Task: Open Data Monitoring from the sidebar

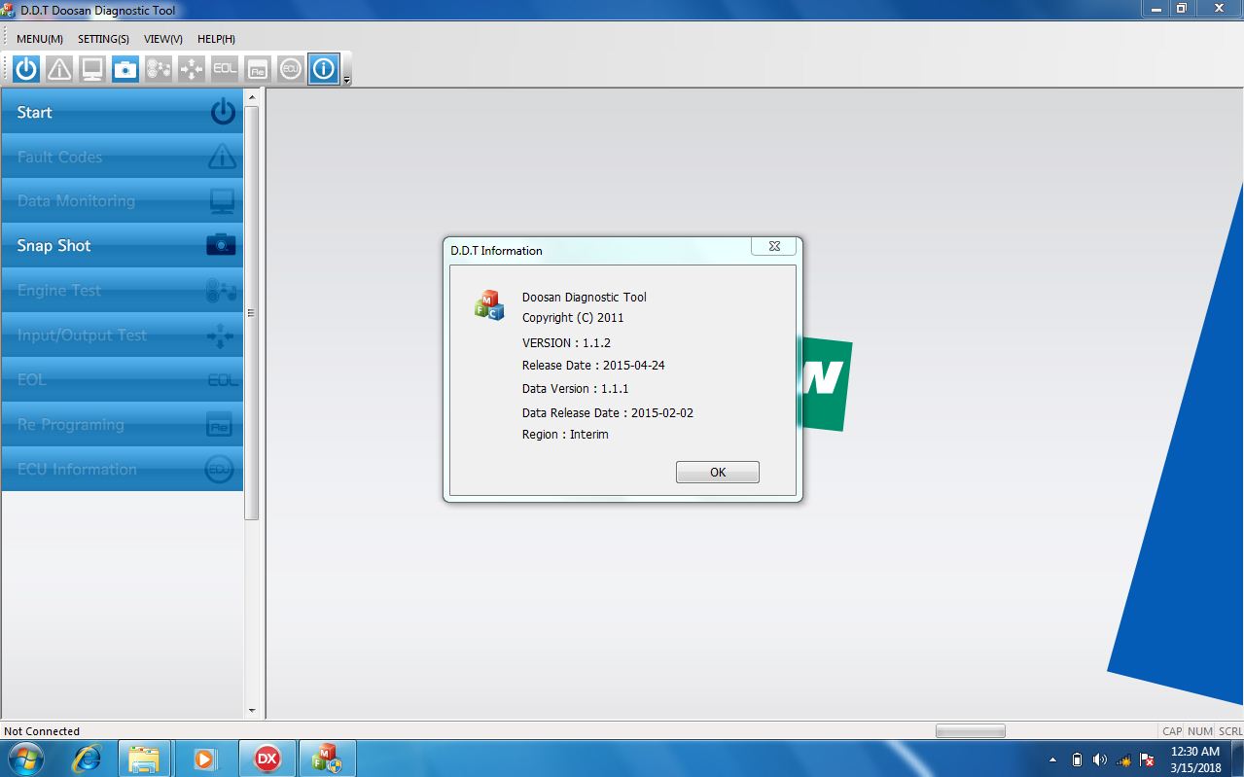Action: pyautogui.click(x=123, y=201)
